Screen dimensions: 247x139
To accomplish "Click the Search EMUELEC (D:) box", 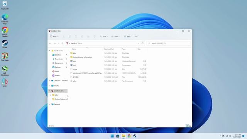I will click(x=168, y=43).
